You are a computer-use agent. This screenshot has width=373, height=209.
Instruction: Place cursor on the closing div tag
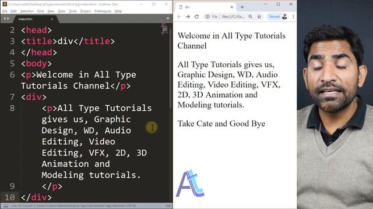pos(36,197)
